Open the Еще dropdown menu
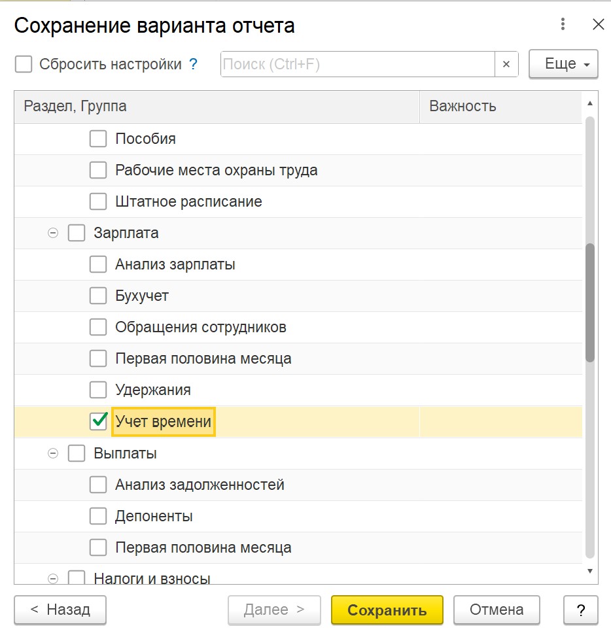The image size is (611, 637). pyautogui.click(x=563, y=64)
